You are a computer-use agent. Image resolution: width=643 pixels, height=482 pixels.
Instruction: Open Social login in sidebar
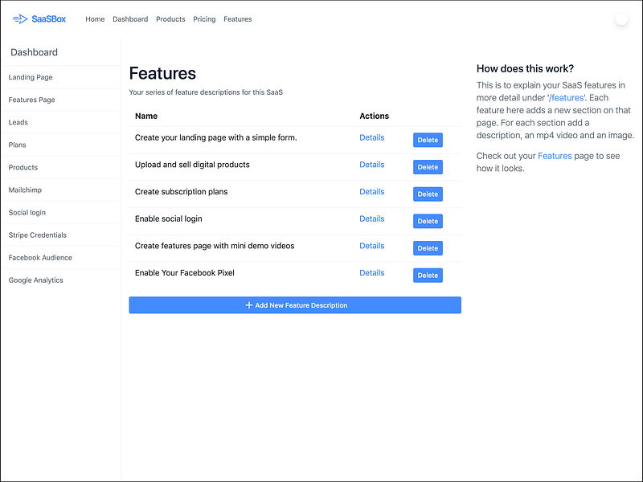pos(61,212)
